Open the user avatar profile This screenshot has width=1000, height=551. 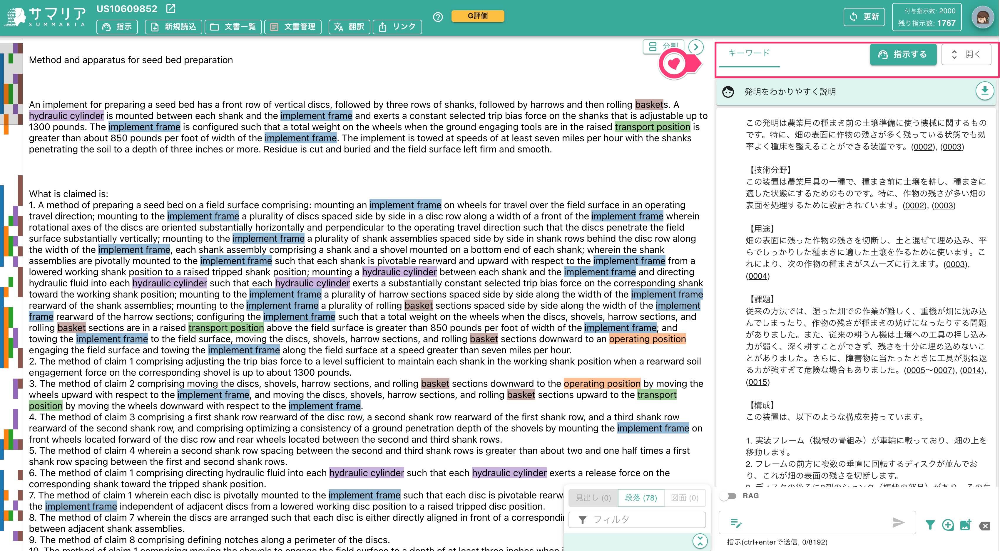[x=983, y=17]
